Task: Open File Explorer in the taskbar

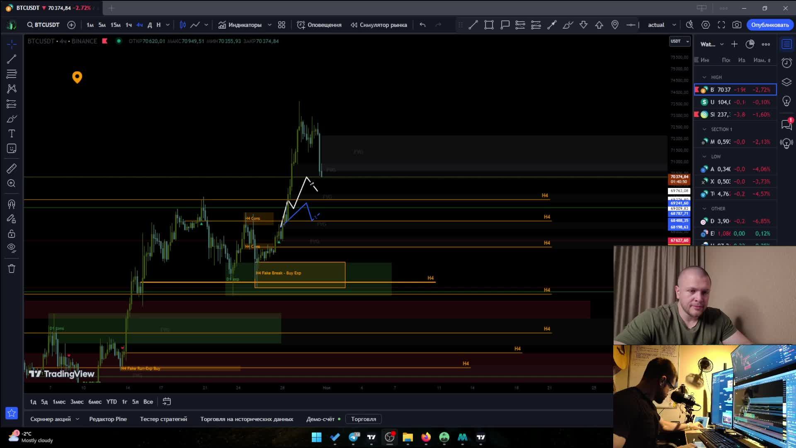Action: (x=408, y=437)
